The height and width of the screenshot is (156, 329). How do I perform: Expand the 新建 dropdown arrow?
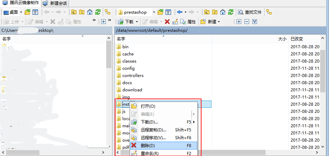tap(219, 22)
